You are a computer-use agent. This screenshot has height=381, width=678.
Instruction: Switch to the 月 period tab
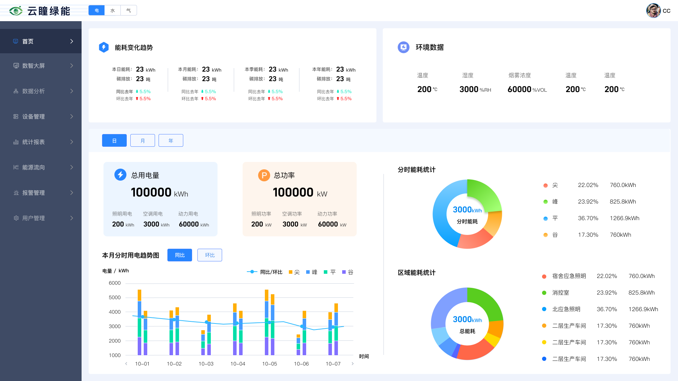click(x=143, y=140)
